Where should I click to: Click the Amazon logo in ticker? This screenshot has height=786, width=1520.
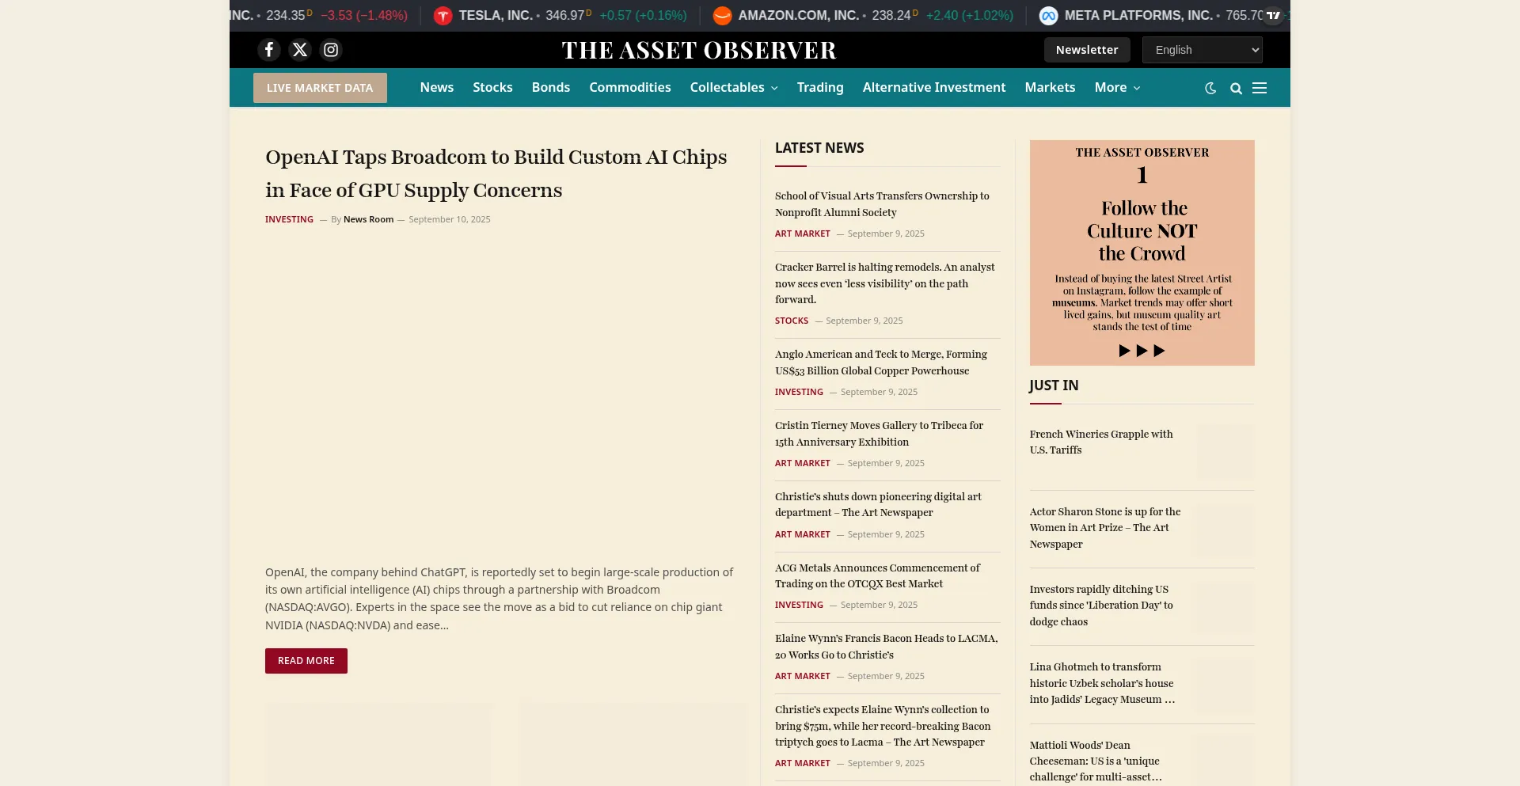pos(722,16)
